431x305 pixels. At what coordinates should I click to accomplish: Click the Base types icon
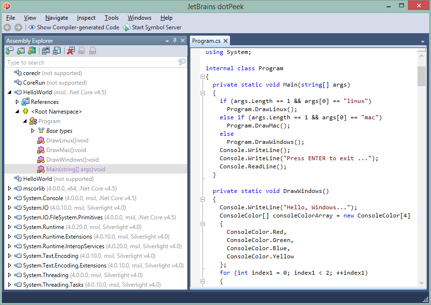(41, 130)
